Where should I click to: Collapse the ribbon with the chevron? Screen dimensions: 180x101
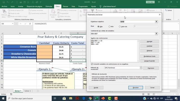pos(178,20)
